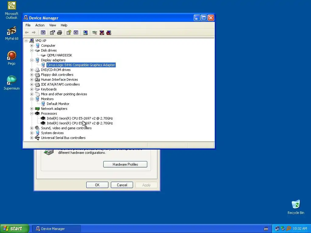The width and height of the screenshot is (311, 233).
Task: Click the Disable device toolbar icon
Action: pyautogui.click(x=109, y=32)
